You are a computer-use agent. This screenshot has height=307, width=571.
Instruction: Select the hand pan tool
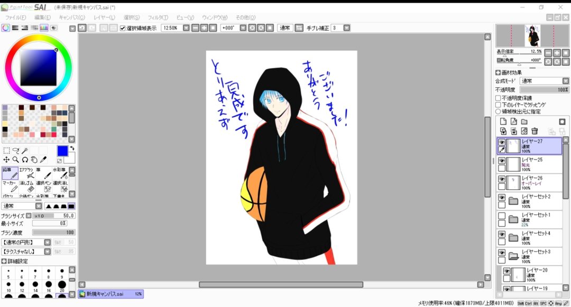click(x=34, y=160)
